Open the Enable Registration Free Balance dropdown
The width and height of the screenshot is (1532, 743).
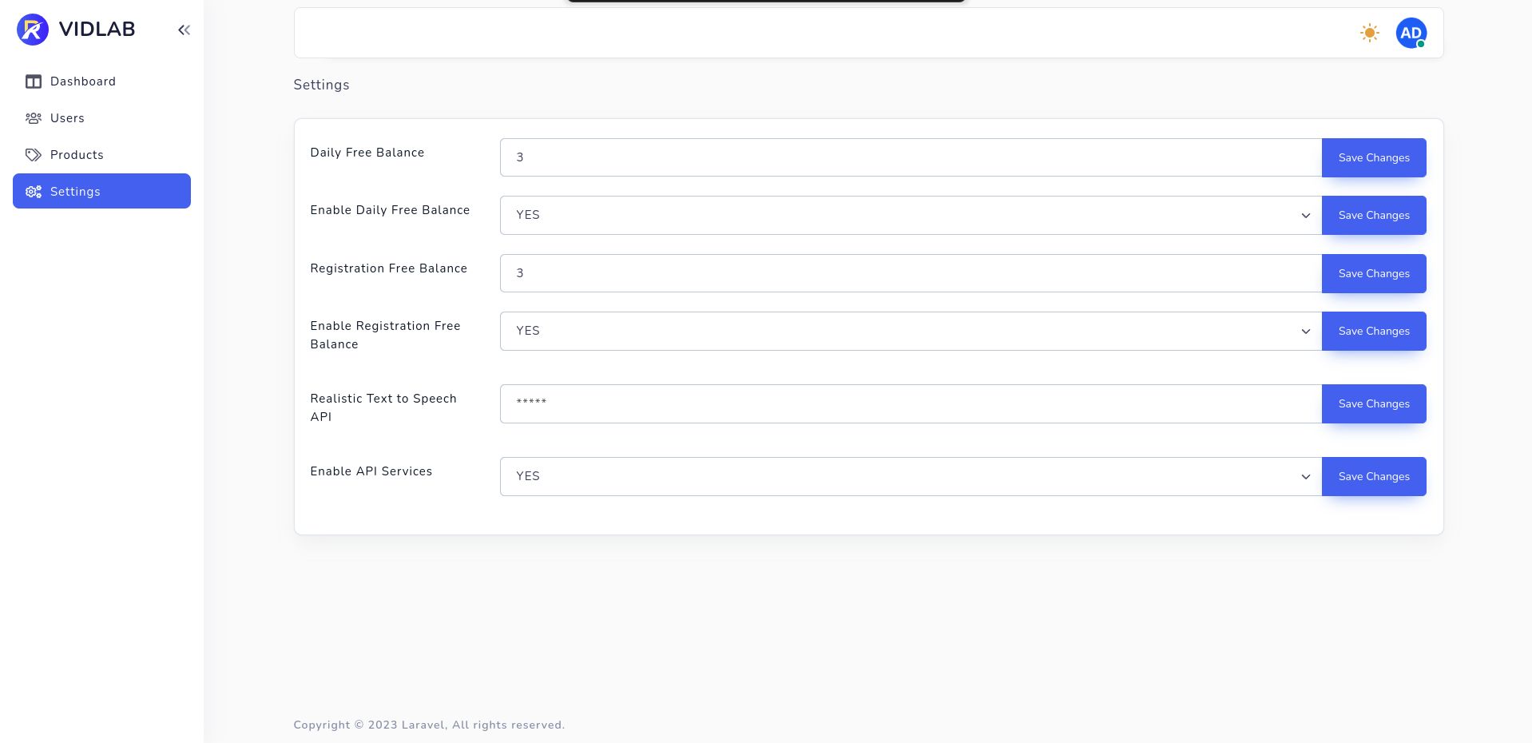pyautogui.click(x=911, y=331)
